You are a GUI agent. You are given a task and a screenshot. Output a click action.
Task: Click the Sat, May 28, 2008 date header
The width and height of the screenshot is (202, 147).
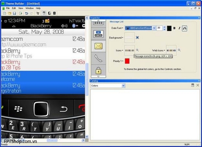[43, 32]
